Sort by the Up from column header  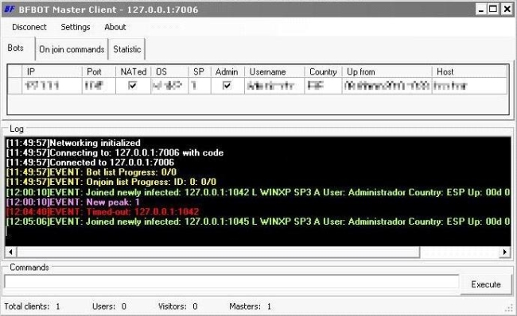pyautogui.click(x=387, y=71)
